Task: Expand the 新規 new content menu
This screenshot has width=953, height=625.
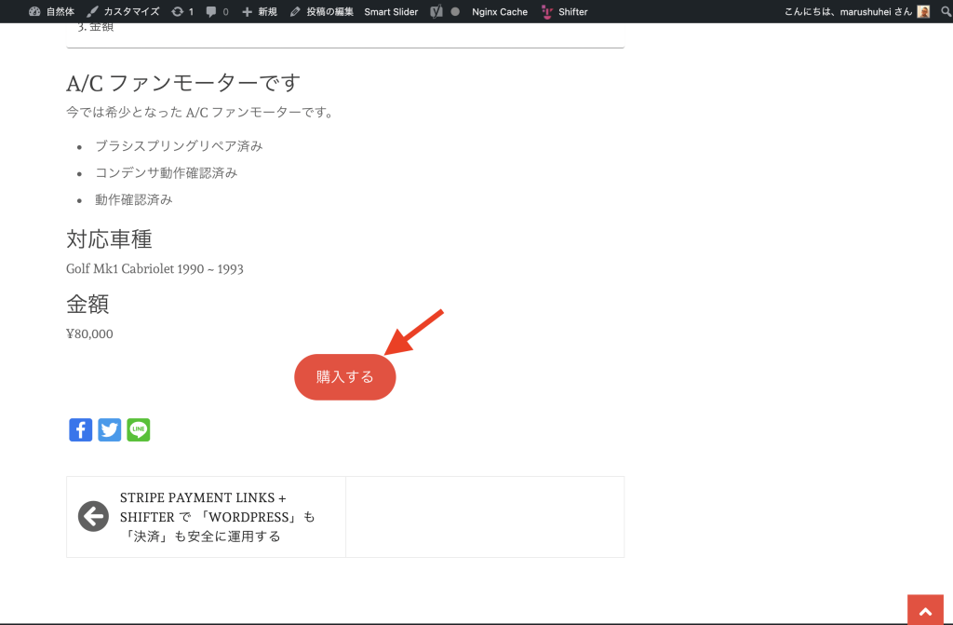Action: click(x=260, y=12)
